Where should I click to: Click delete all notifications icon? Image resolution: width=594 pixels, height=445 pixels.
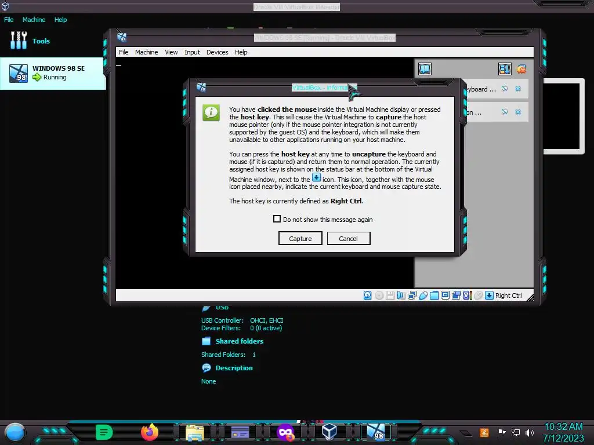(x=521, y=69)
